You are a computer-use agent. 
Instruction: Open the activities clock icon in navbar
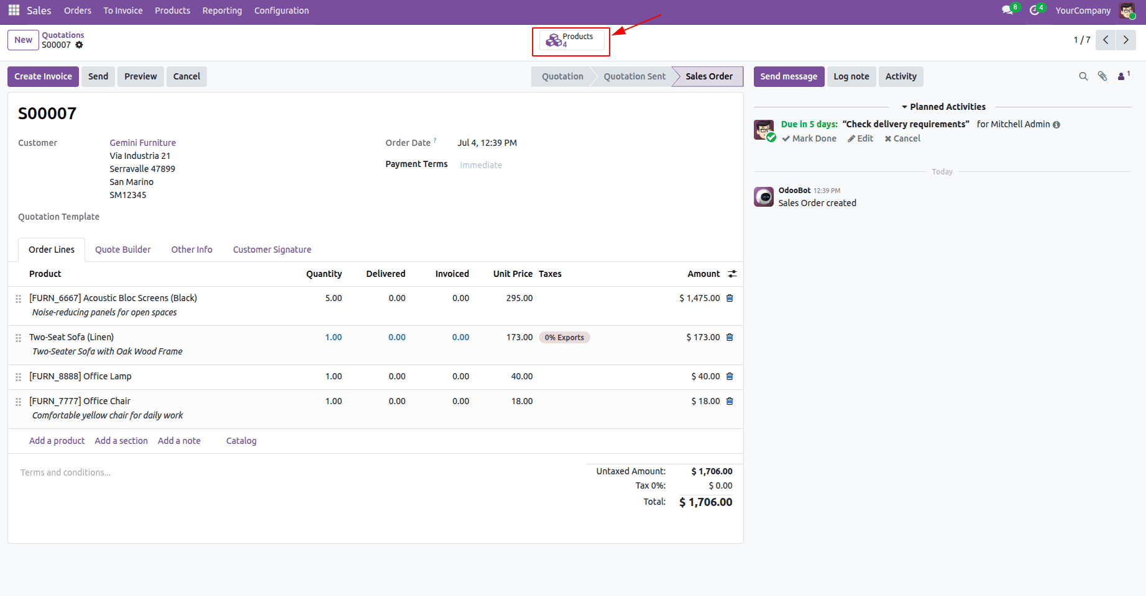point(1035,10)
